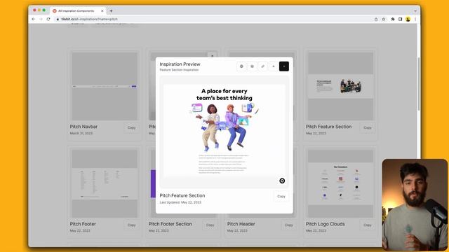The width and height of the screenshot is (449, 252).
Task: Open the background Pitch Feature Section thumbnail
Action: pos(340,86)
